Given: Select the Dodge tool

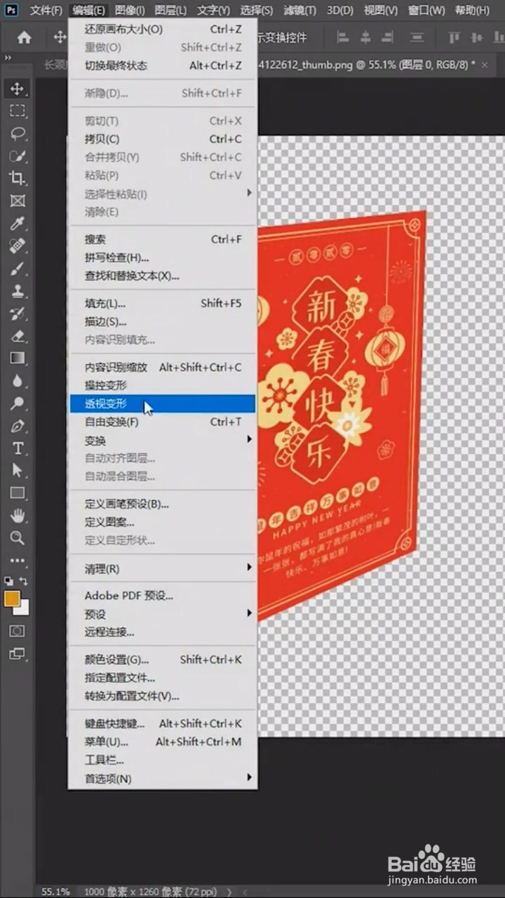Looking at the screenshot, I should [x=18, y=403].
